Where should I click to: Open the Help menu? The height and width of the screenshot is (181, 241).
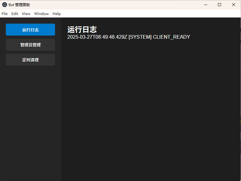(x=57, y=14)
